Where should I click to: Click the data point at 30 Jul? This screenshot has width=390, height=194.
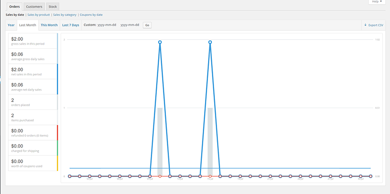[x=361, y=176]
